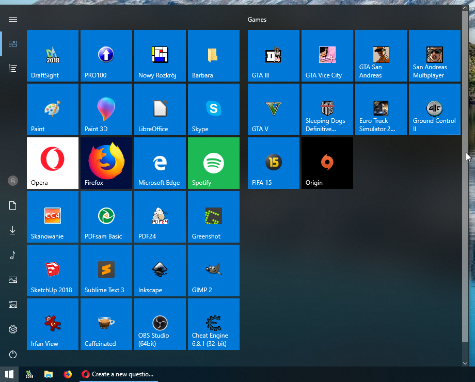Image resolution: width=475 pixels, height=382 pixels.
Task: Click Start menu scrollbar up arrow
Action: pos(465,8)
